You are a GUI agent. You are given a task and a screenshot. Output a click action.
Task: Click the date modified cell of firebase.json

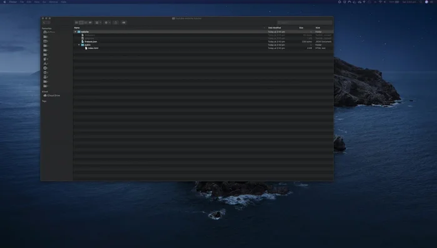pos(276,41)
